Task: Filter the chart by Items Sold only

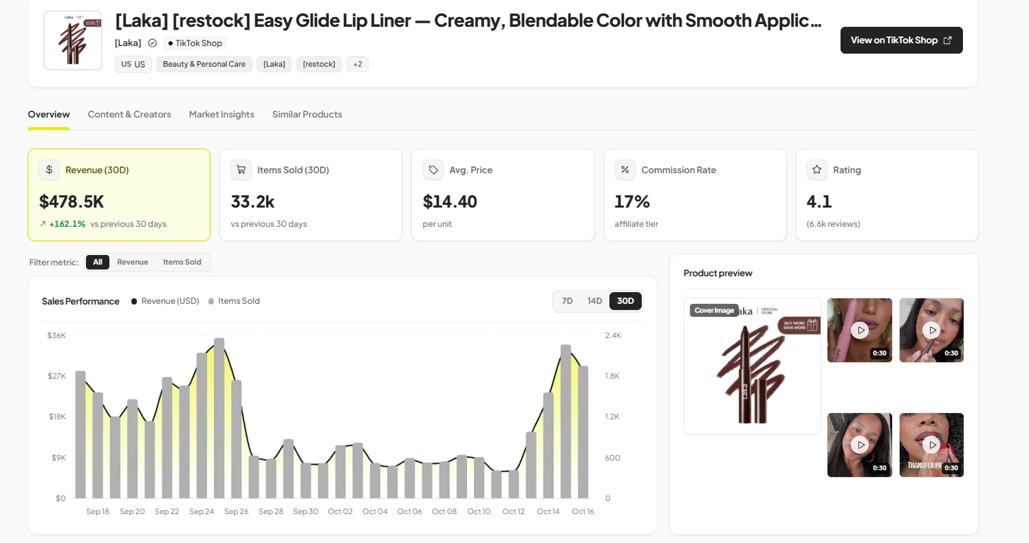Action: [182, 262]
